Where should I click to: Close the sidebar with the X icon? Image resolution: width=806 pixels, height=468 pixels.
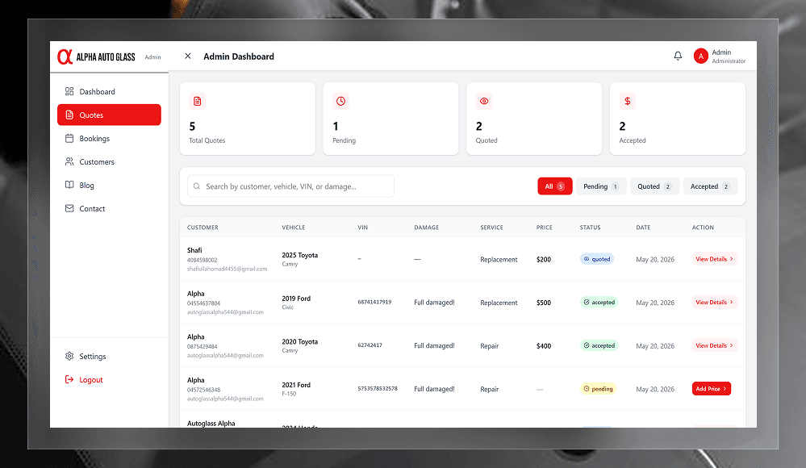(x=188, y=56)
